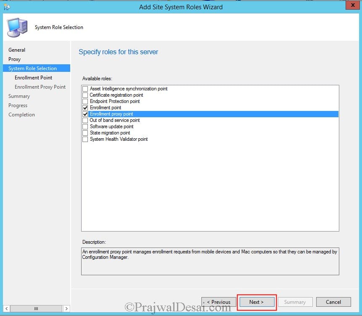This screenshot has height=316, width=362.
Task: Click the Previous button
Action: tap(219, 302)
